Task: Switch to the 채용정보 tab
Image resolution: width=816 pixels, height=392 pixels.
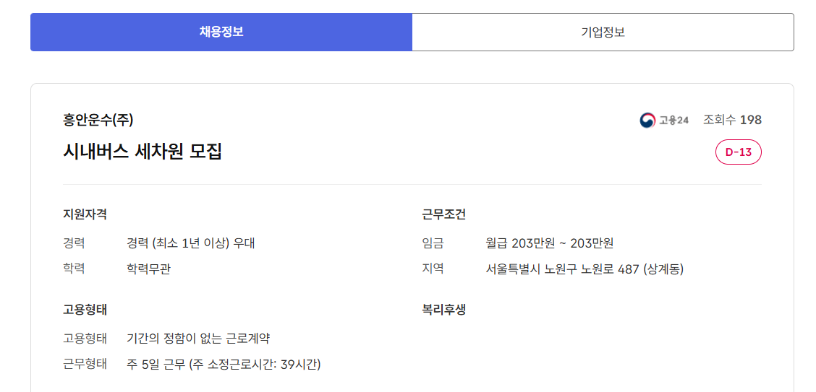Action: coord(221,32)
